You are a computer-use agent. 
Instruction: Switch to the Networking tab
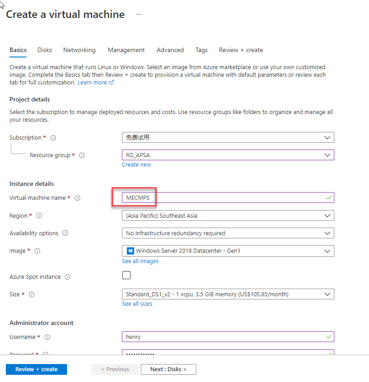pyautogui.click(x=79, y=50)
